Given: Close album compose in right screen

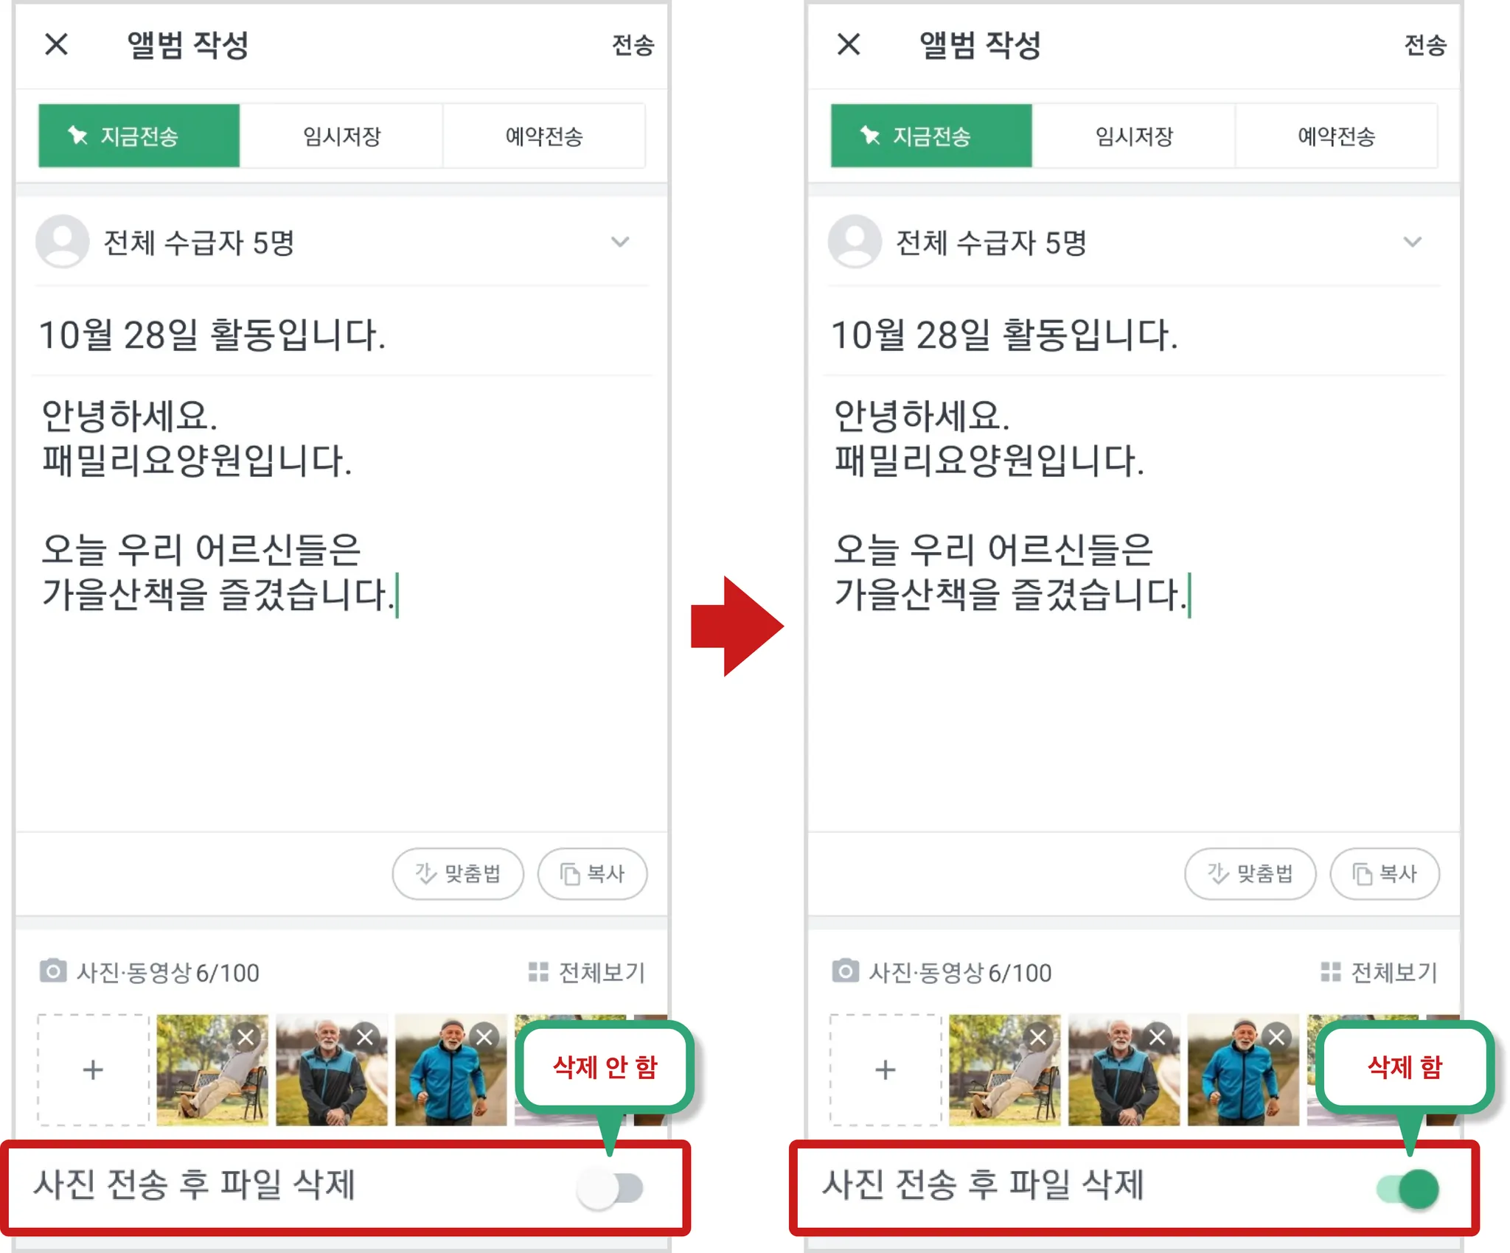Looking at the screenshot, I should point(849,44).
